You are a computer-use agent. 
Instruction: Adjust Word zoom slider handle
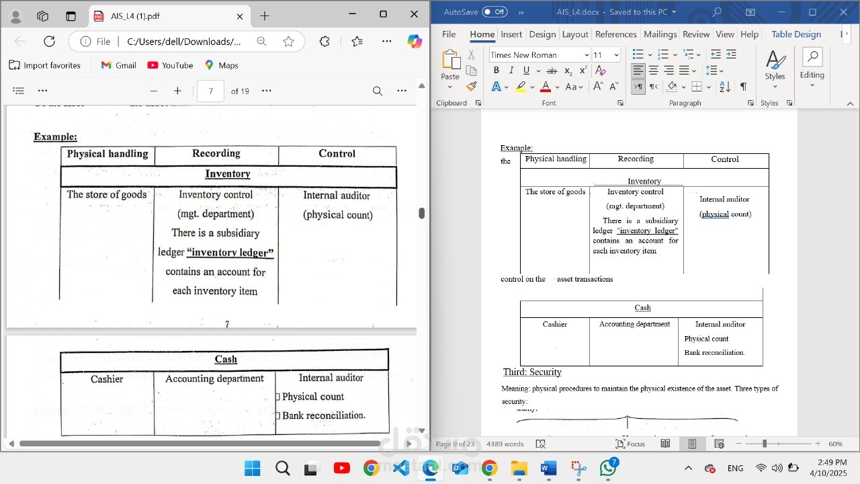click(765, 444)
